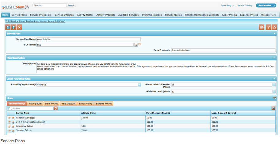Click the Save floppy disk icon

pos(8,27)
